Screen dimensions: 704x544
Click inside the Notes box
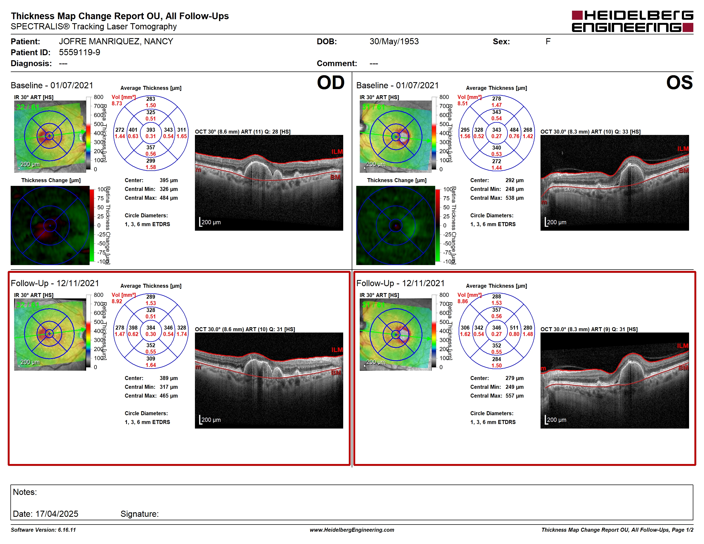(352, 502)
